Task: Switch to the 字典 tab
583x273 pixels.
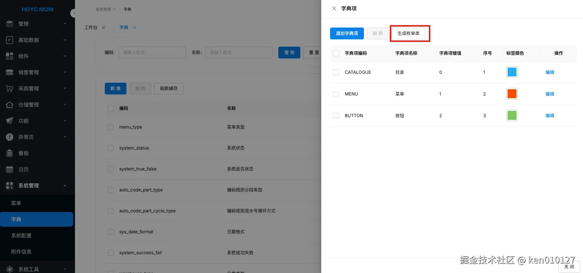Action: [x=124, y=28]
